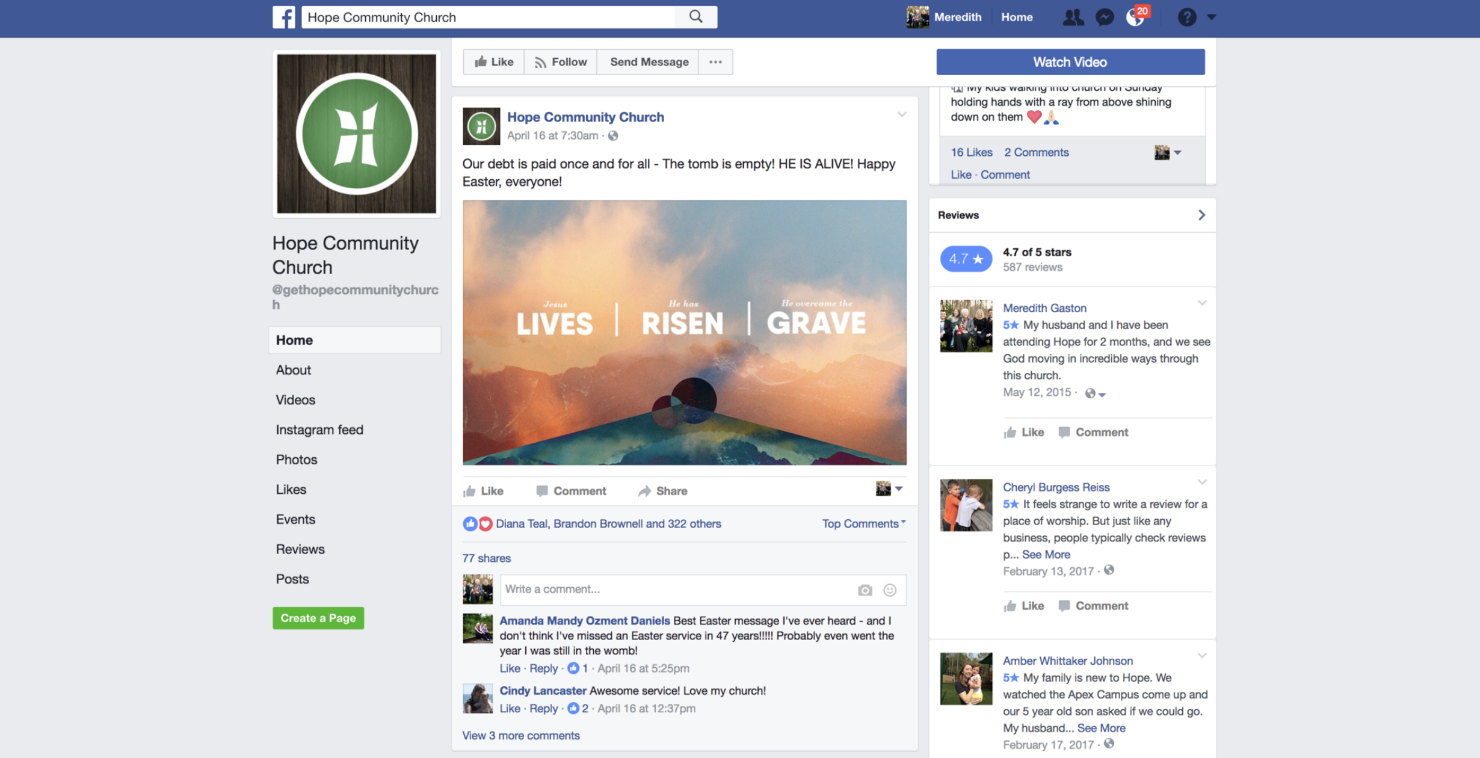The image size is (1480, 758).
Task: Open the Top Comments sort dropdown
Action: tap(863, 523)
